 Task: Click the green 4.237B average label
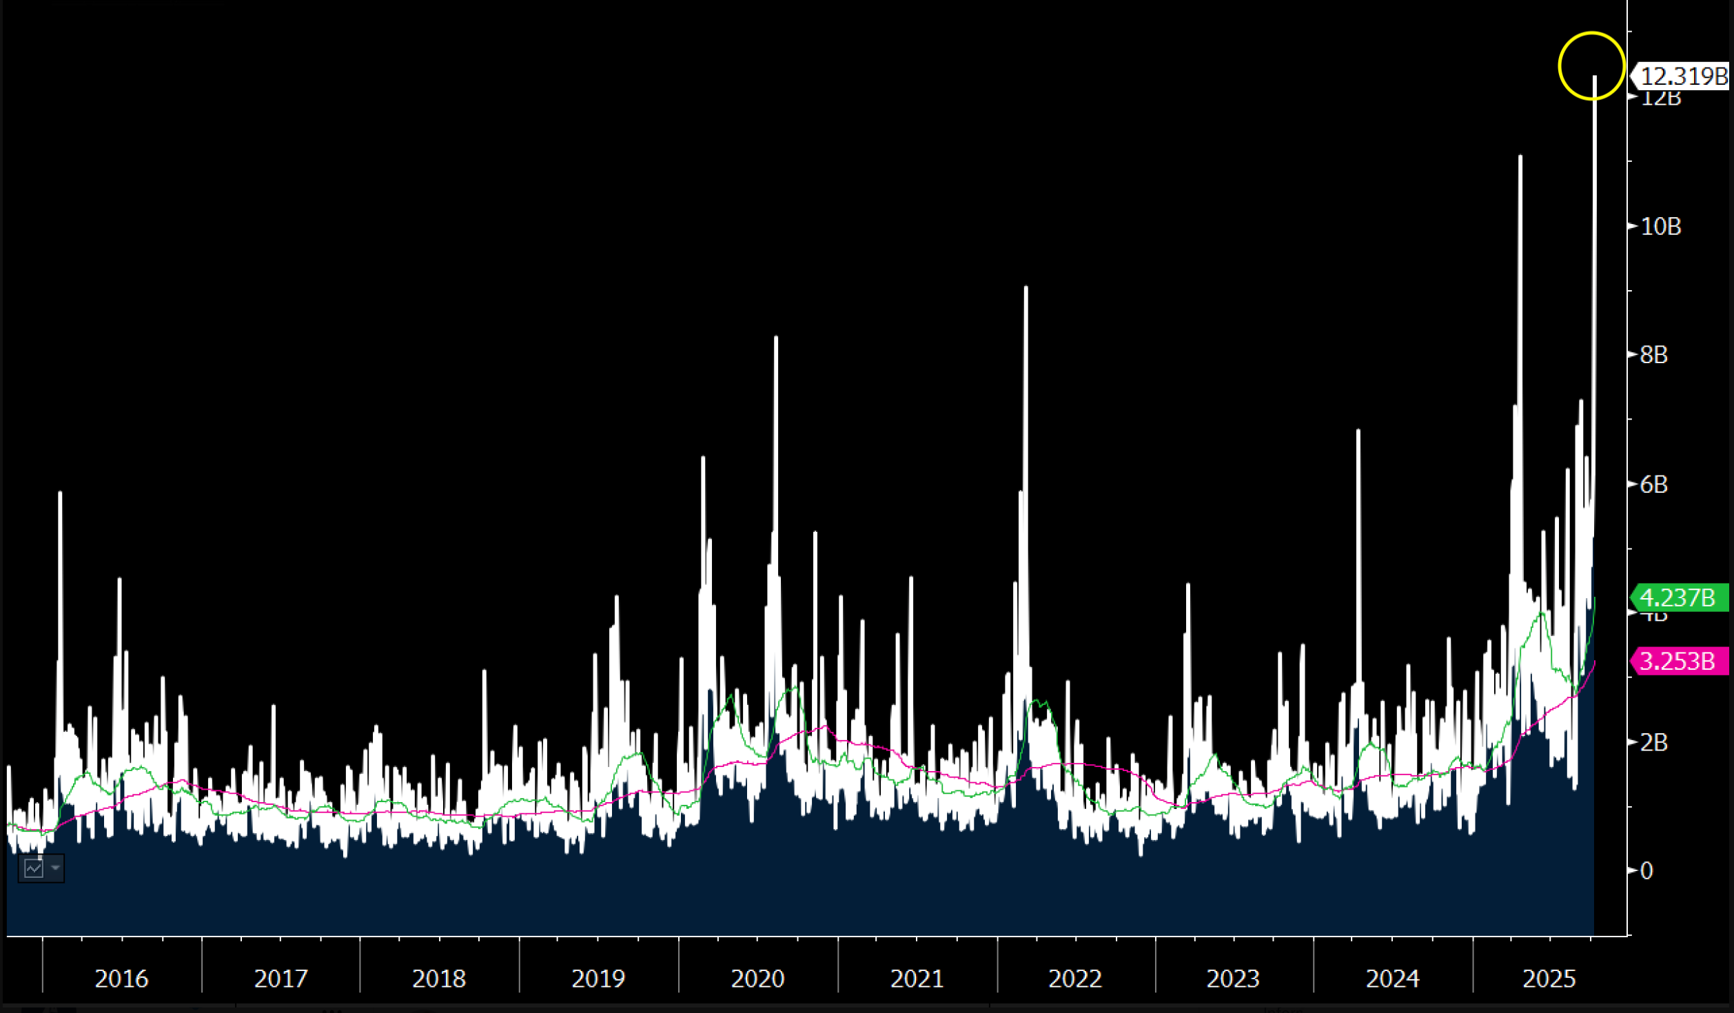click(1677, 597)
